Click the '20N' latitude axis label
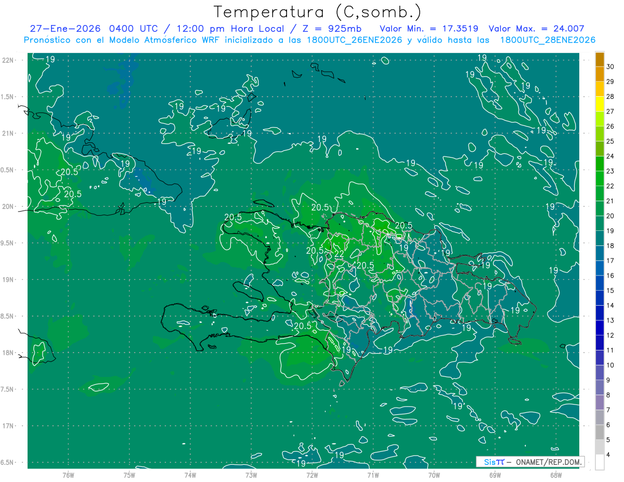 [8, 206]
